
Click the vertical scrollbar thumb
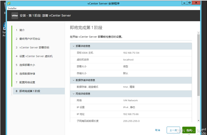[198, 65]
